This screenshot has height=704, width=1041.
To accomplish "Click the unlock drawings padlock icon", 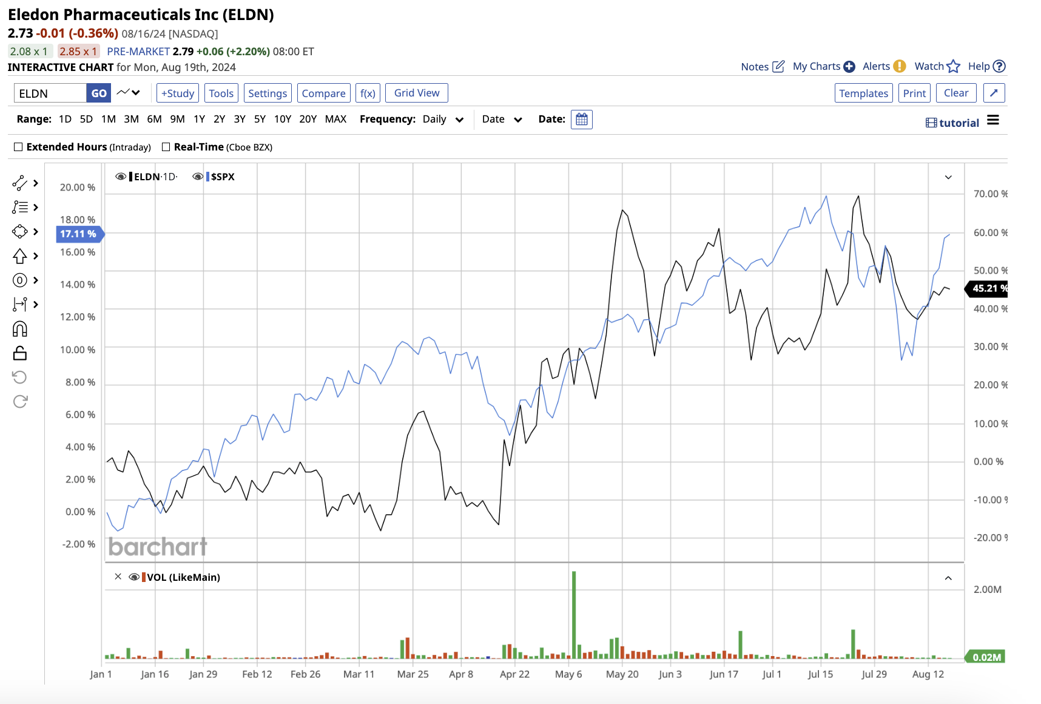I will [19, 353].
